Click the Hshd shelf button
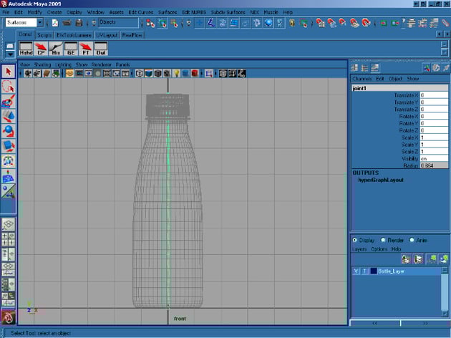 tap(26, 49)
